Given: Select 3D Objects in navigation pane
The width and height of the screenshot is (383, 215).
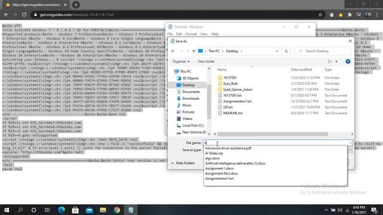Looking at the screenshot, I should click(x=190, y=78).
